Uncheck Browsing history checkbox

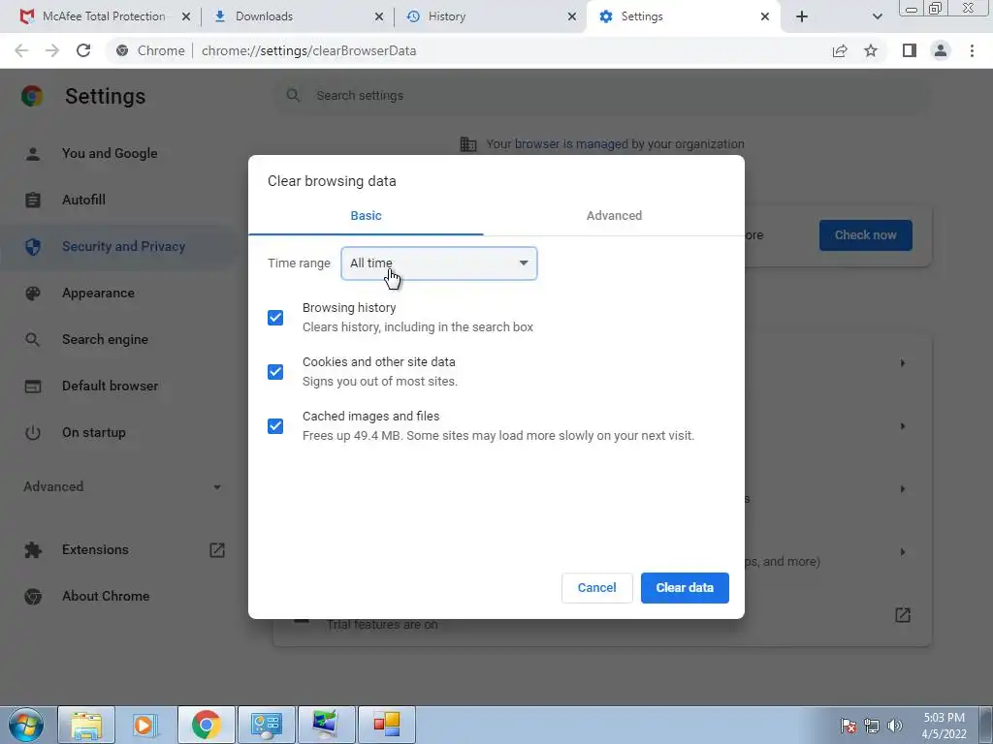tap(275, 318)
